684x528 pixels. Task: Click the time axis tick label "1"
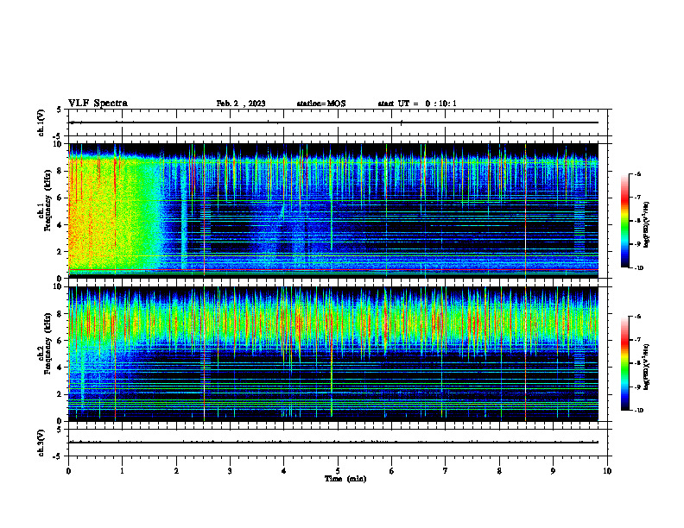(122, 471)
